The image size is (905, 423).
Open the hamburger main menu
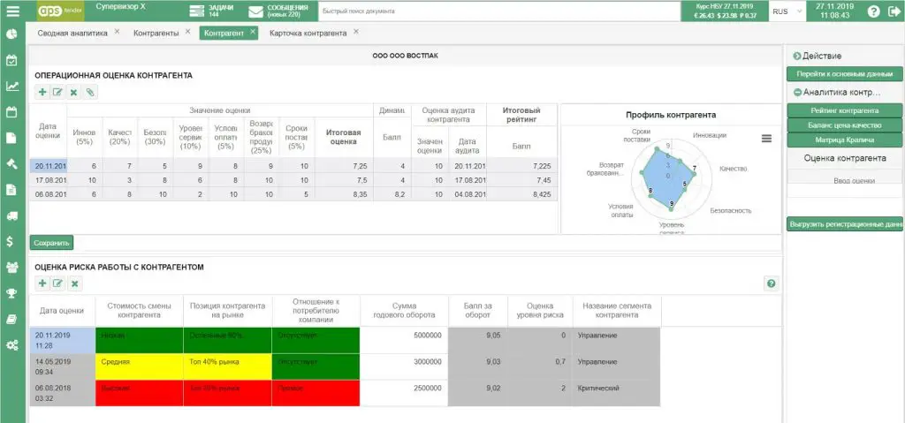(x=12, y=11)
